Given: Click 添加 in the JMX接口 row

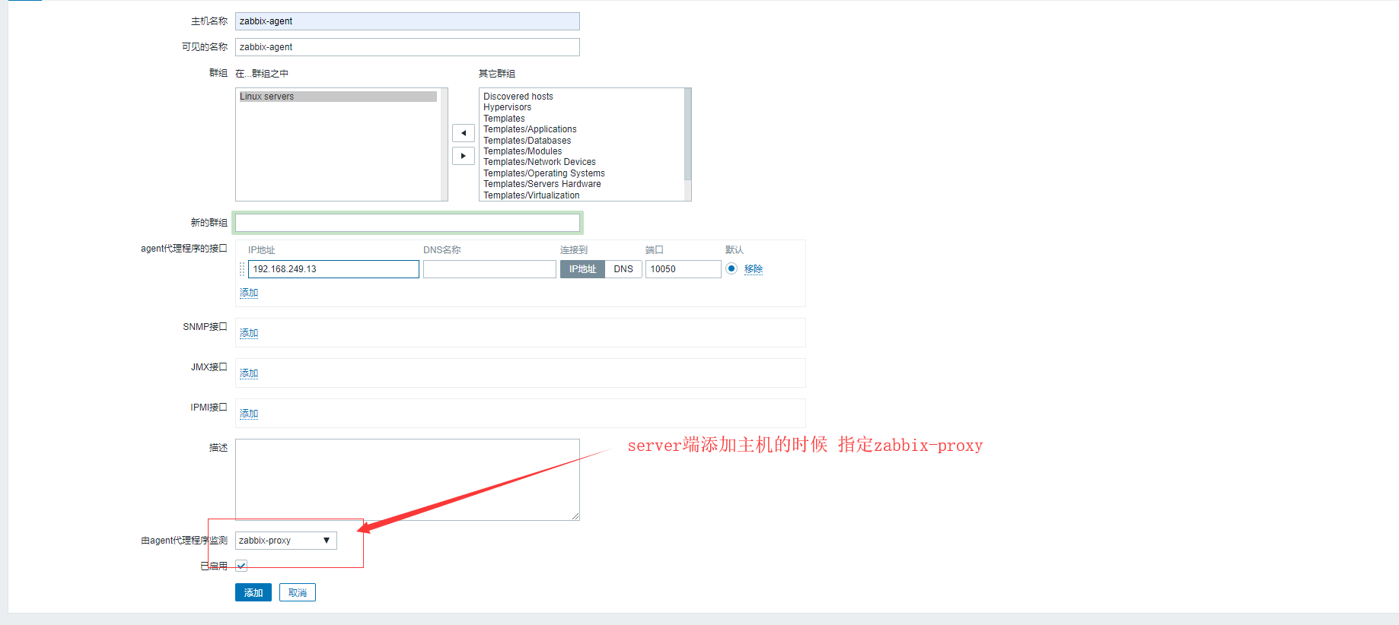Looking at the screenshot, I should pyautogui.click(x=249, y=373).
